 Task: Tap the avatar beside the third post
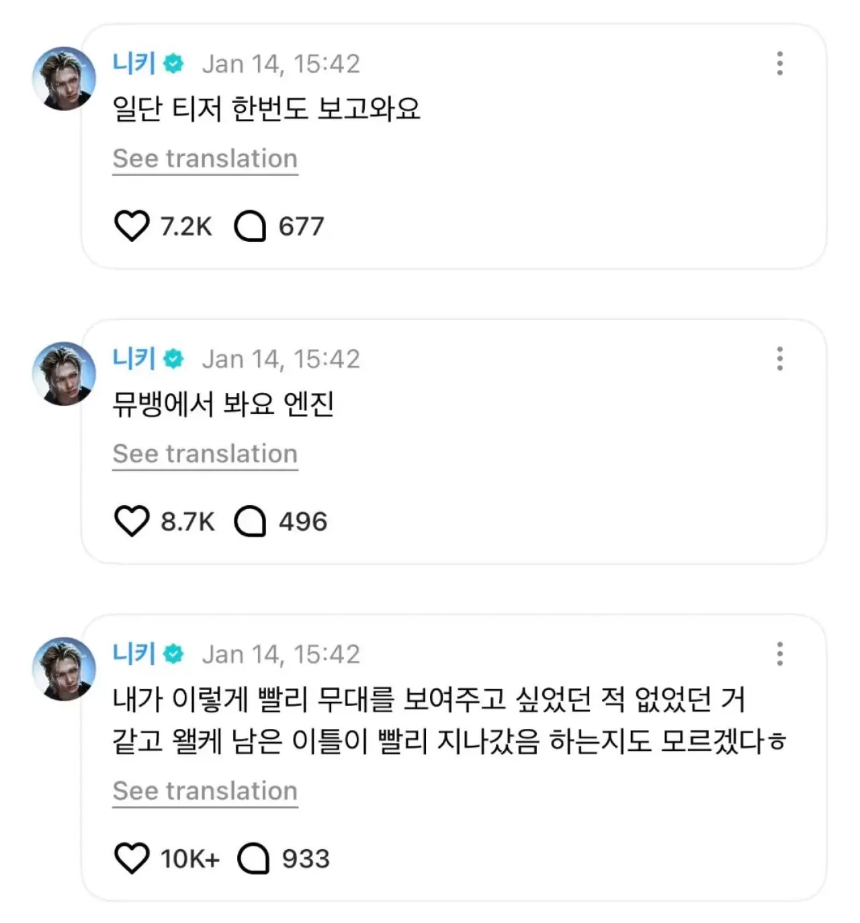(64, 669)
